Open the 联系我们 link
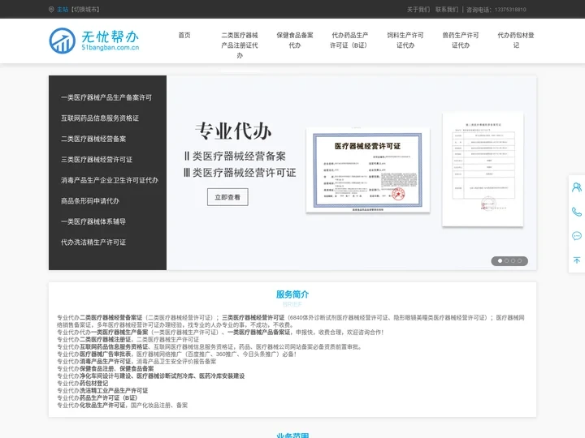585x438 pixels. [x=447, y=9]
